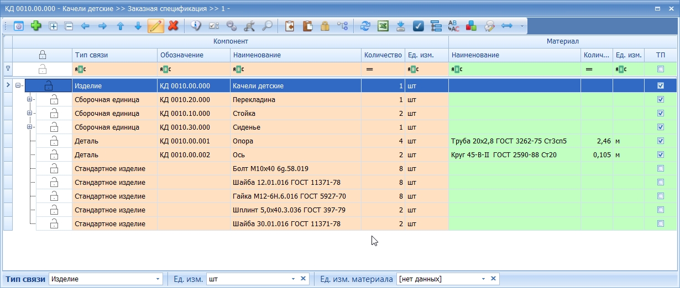This screenshot has width=680, height=288.
Task: Clear the Ед. изм. field with X
Action: coord(303,279)
